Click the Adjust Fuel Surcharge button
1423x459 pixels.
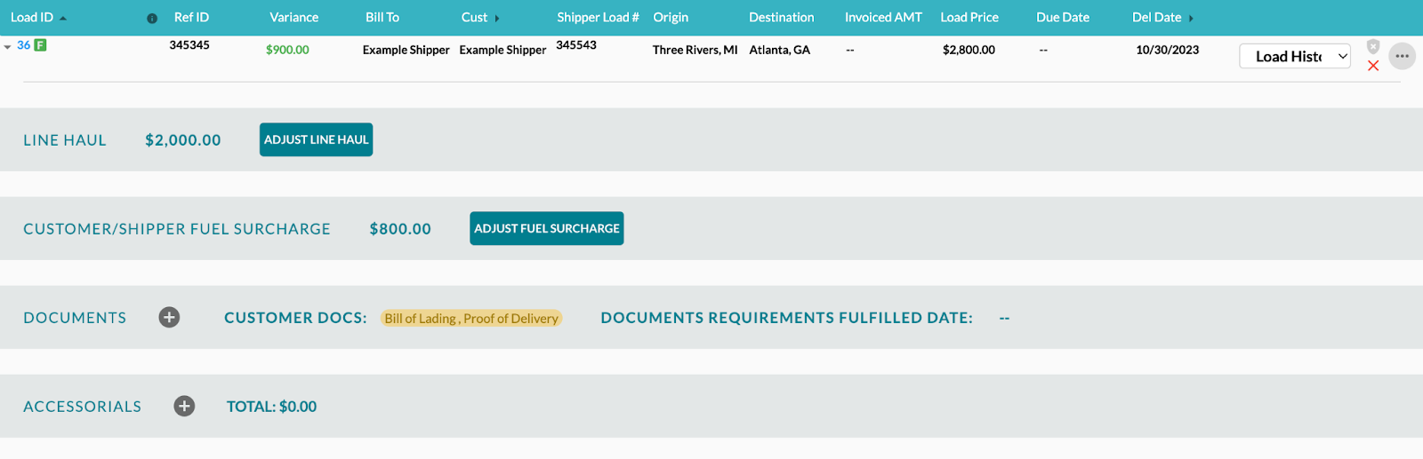pyautogui.click(x=547, y=228)
